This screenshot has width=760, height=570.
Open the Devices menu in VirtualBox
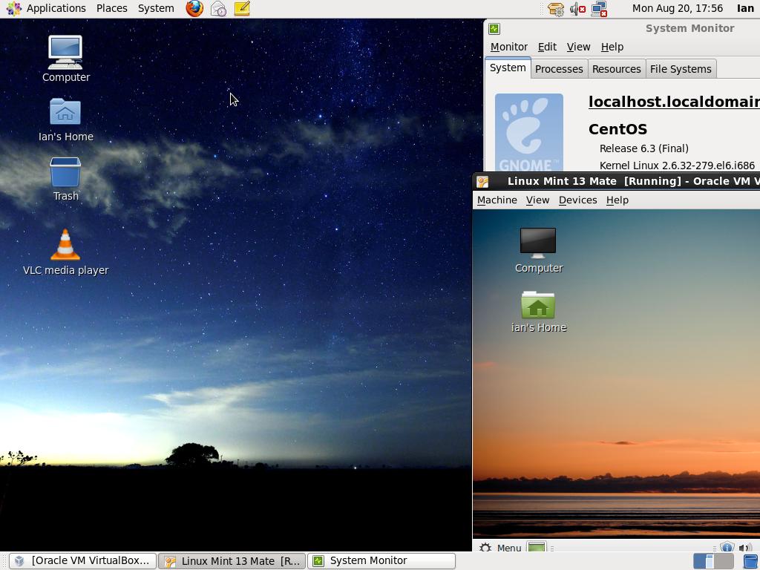pyautogui.click(x=577, y=200)
